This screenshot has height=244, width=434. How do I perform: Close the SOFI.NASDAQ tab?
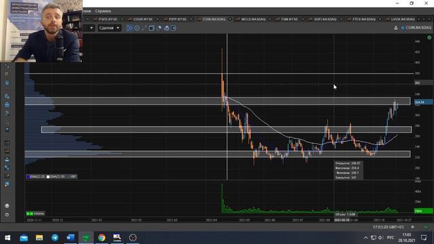341,19
